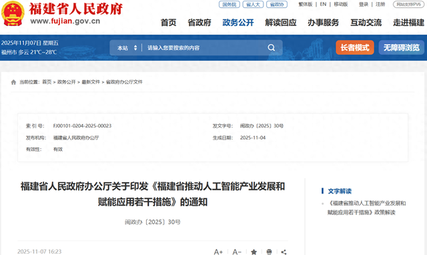Open the 移动版 mobile version
The width and height of the screenshot is (427, 255).
tap(341, 5)
